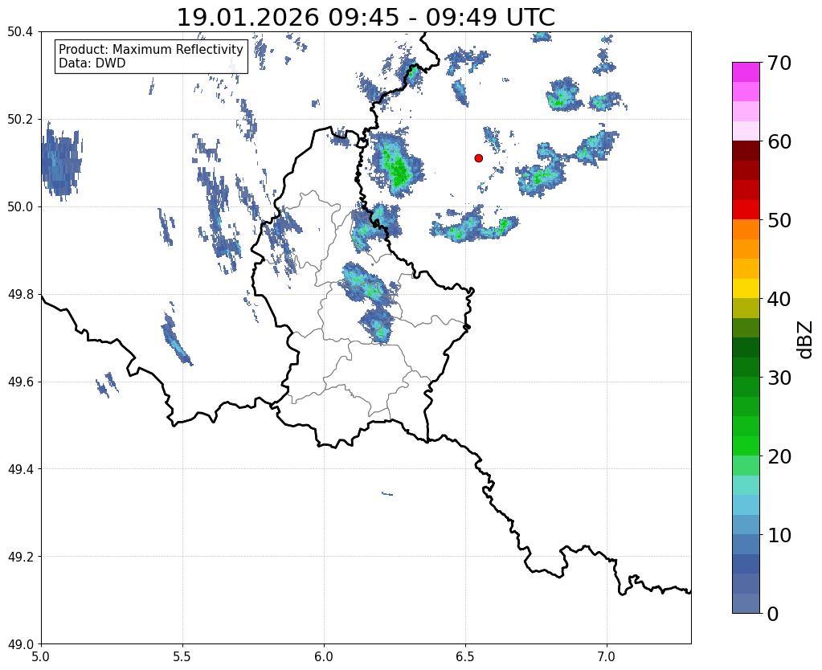Screen dimensions: 822x670
Task: Pick the bright red colorbar swatch near 50
Action: click(746, 210)
